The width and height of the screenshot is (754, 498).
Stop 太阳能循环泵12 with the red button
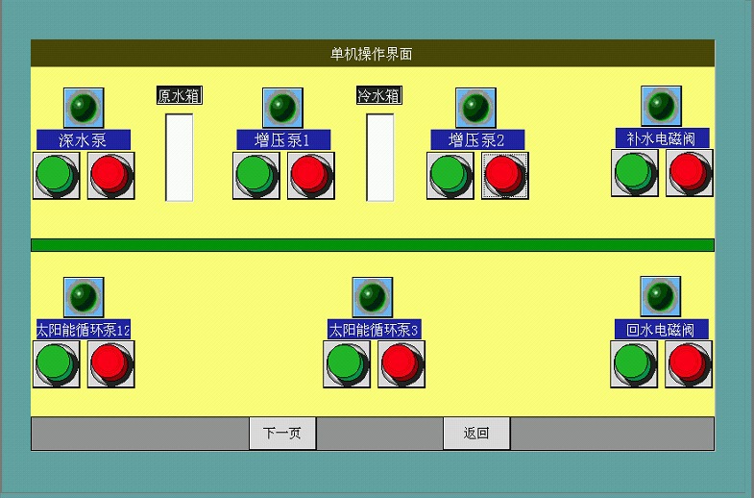pos(111,364)
